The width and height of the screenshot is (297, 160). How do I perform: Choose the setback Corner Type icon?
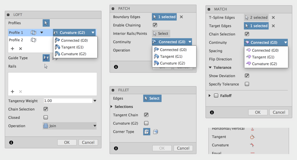(x=155, y=132)
